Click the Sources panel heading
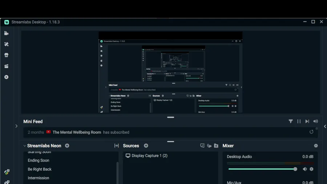This screenshot has width=327, height=184. click(131, 146)
